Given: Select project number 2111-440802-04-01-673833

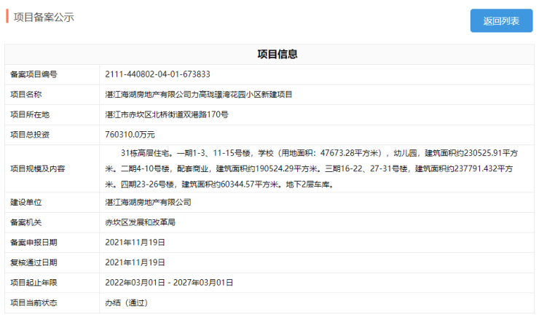Looking at the screenshot, I should tap(157, 74).
